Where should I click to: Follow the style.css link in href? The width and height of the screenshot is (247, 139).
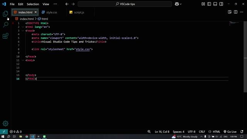[83, 49]
